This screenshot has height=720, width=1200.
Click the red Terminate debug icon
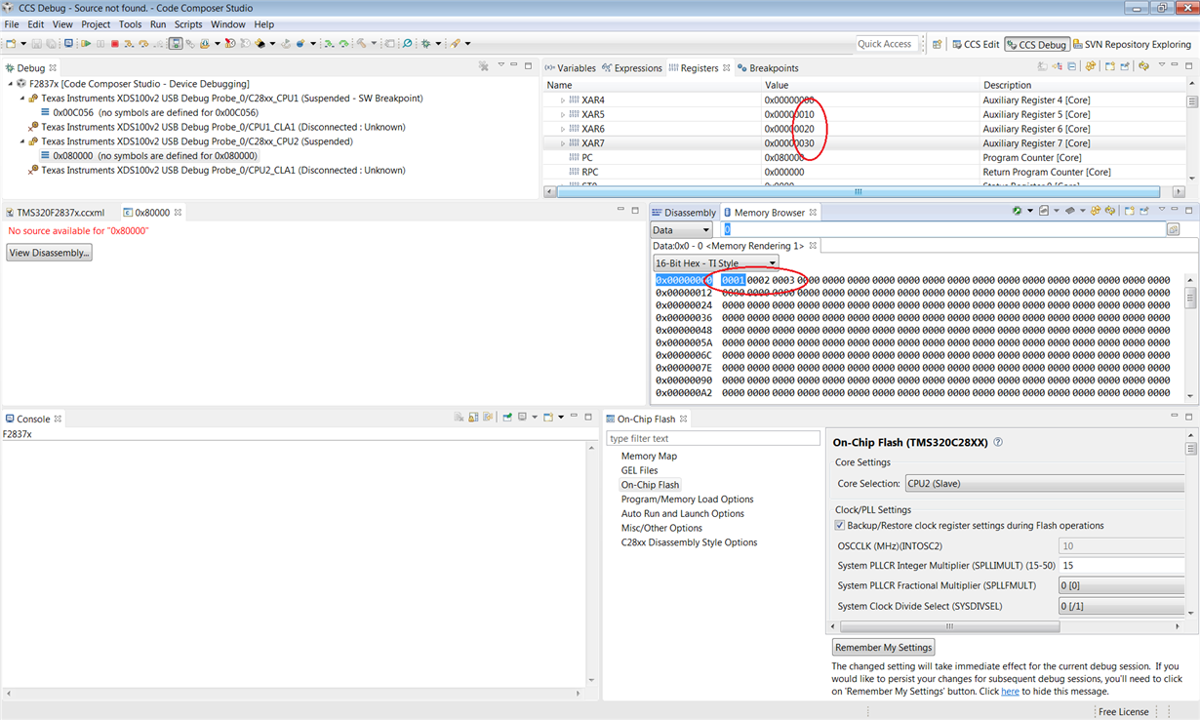pyautogui.click(x=116, y=43)
